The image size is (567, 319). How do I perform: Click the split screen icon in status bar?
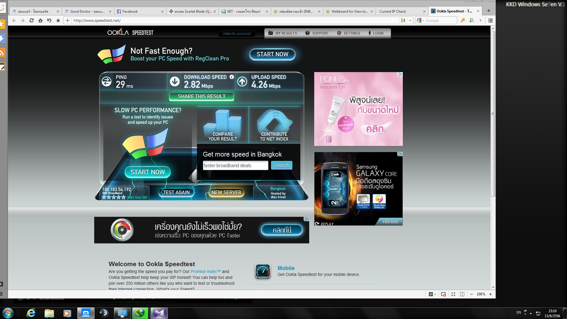(462, 294)
